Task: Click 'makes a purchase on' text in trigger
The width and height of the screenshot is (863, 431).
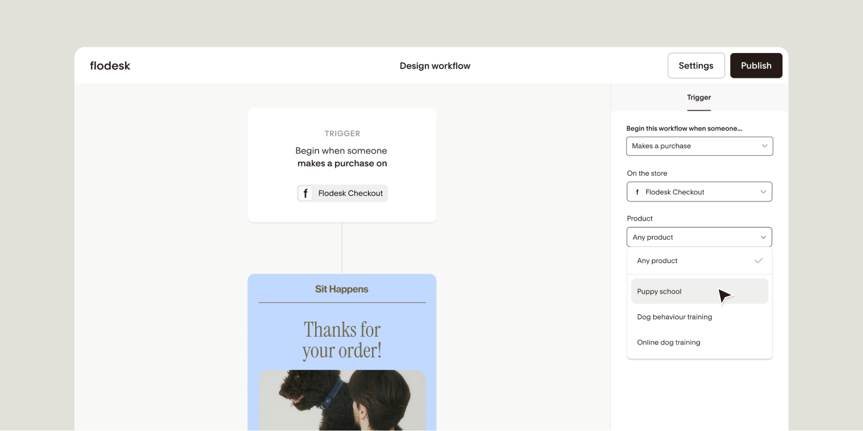Action: tap(342, 163)
